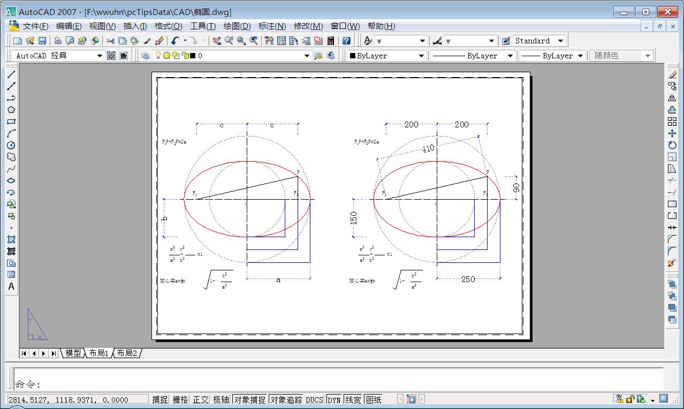This screenshot has width=684, height=409.
Task: Open the 绘图(D) menu
Action: (237, 26)
